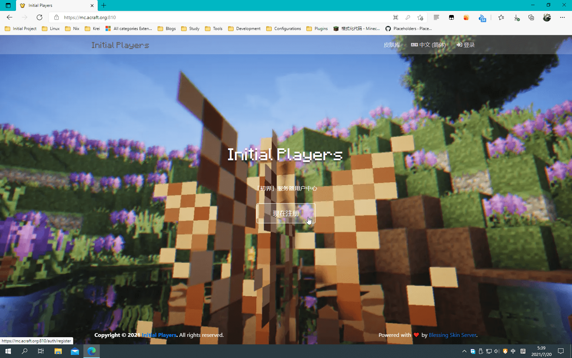The height and width of the screenshot is (358, 572).
Task: Open the network tray icon
Action: click(489, 351)
